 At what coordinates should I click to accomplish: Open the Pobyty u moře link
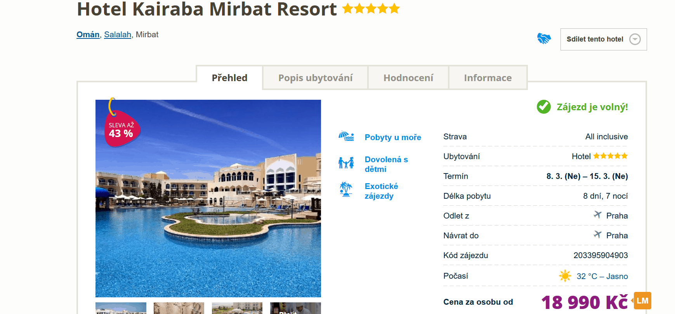pos(393,137)
